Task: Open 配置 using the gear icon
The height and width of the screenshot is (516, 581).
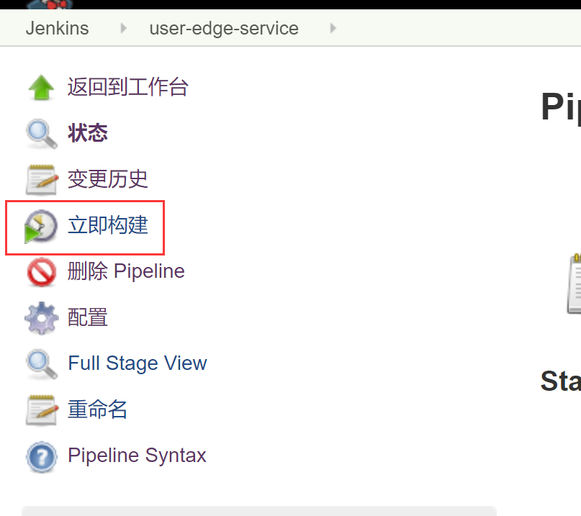Action: [41, 317]
